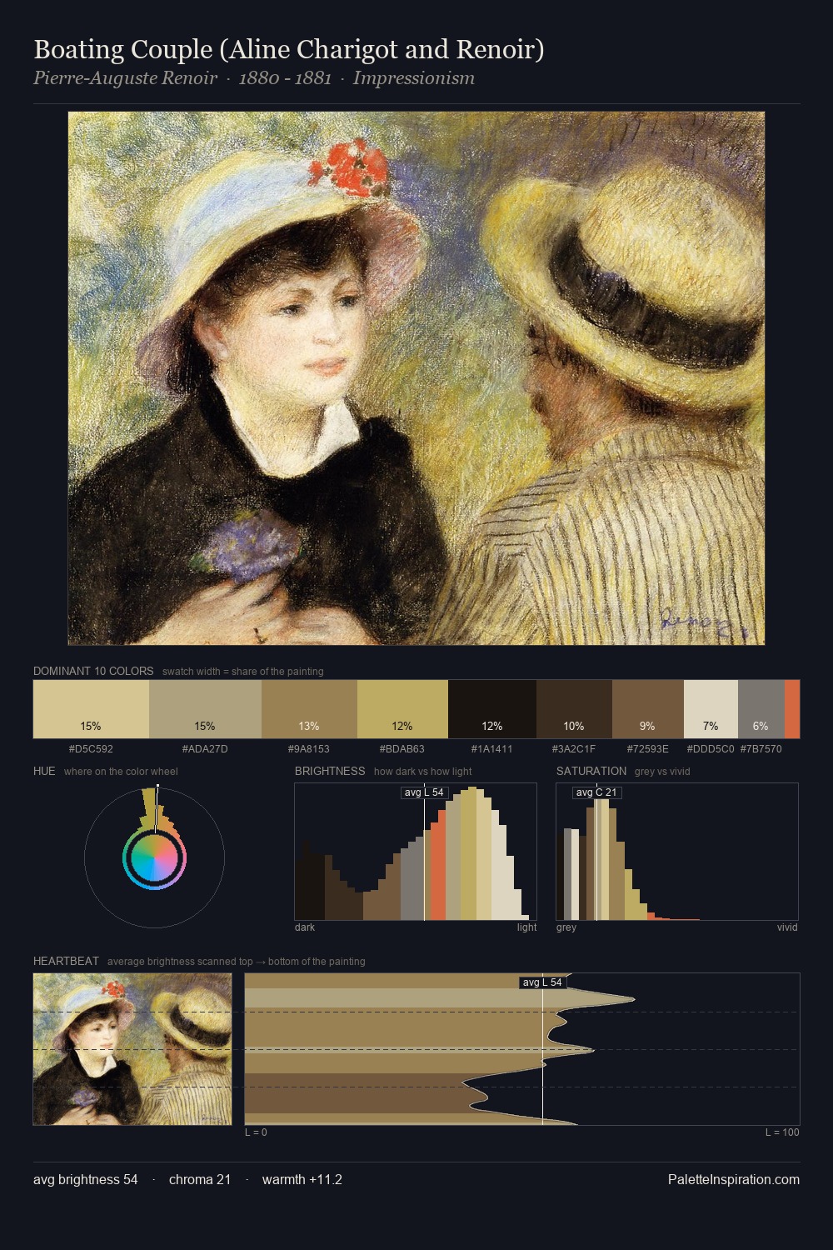Select the cream #DDD5C0 swatch at 7%

coord(711,709)
